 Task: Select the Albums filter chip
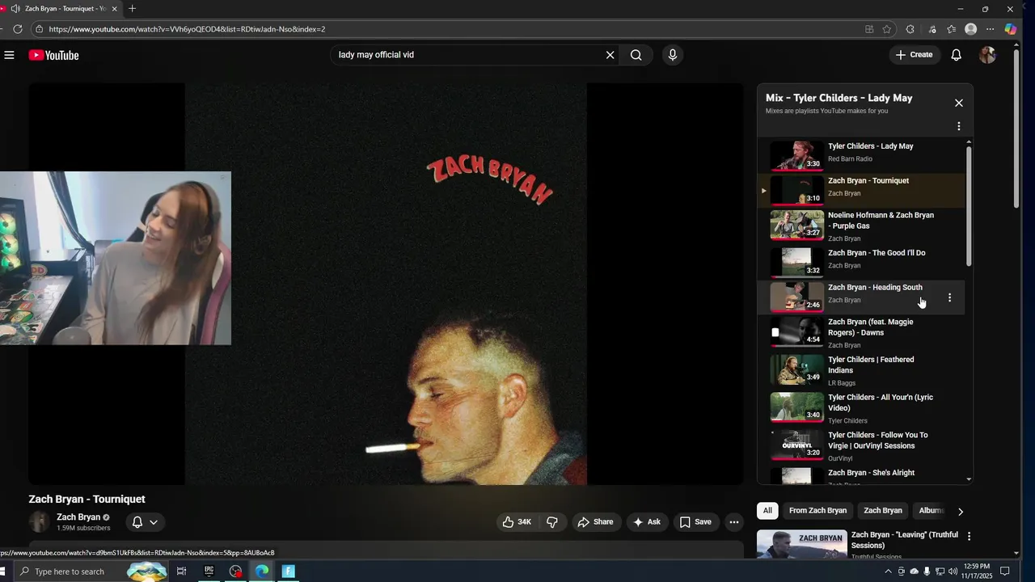pyautogui.click(x=931, y=511)
